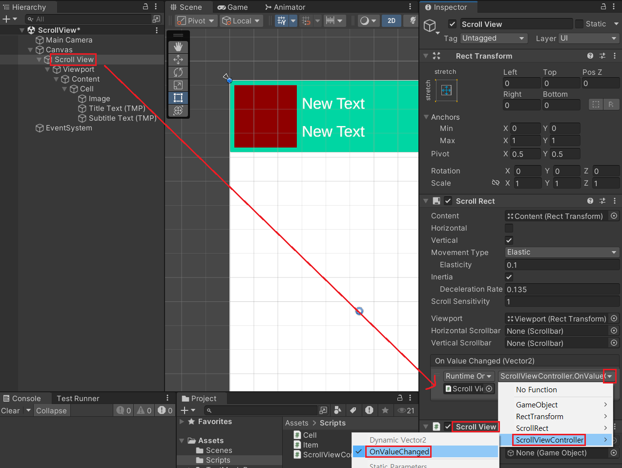Screen dimensions: 622x468
Task: Clear the Console messages
Action: 10,410
